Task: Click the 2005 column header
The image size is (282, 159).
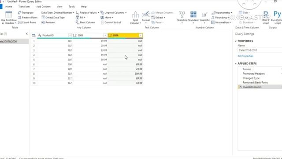Action: click(89, 35)
